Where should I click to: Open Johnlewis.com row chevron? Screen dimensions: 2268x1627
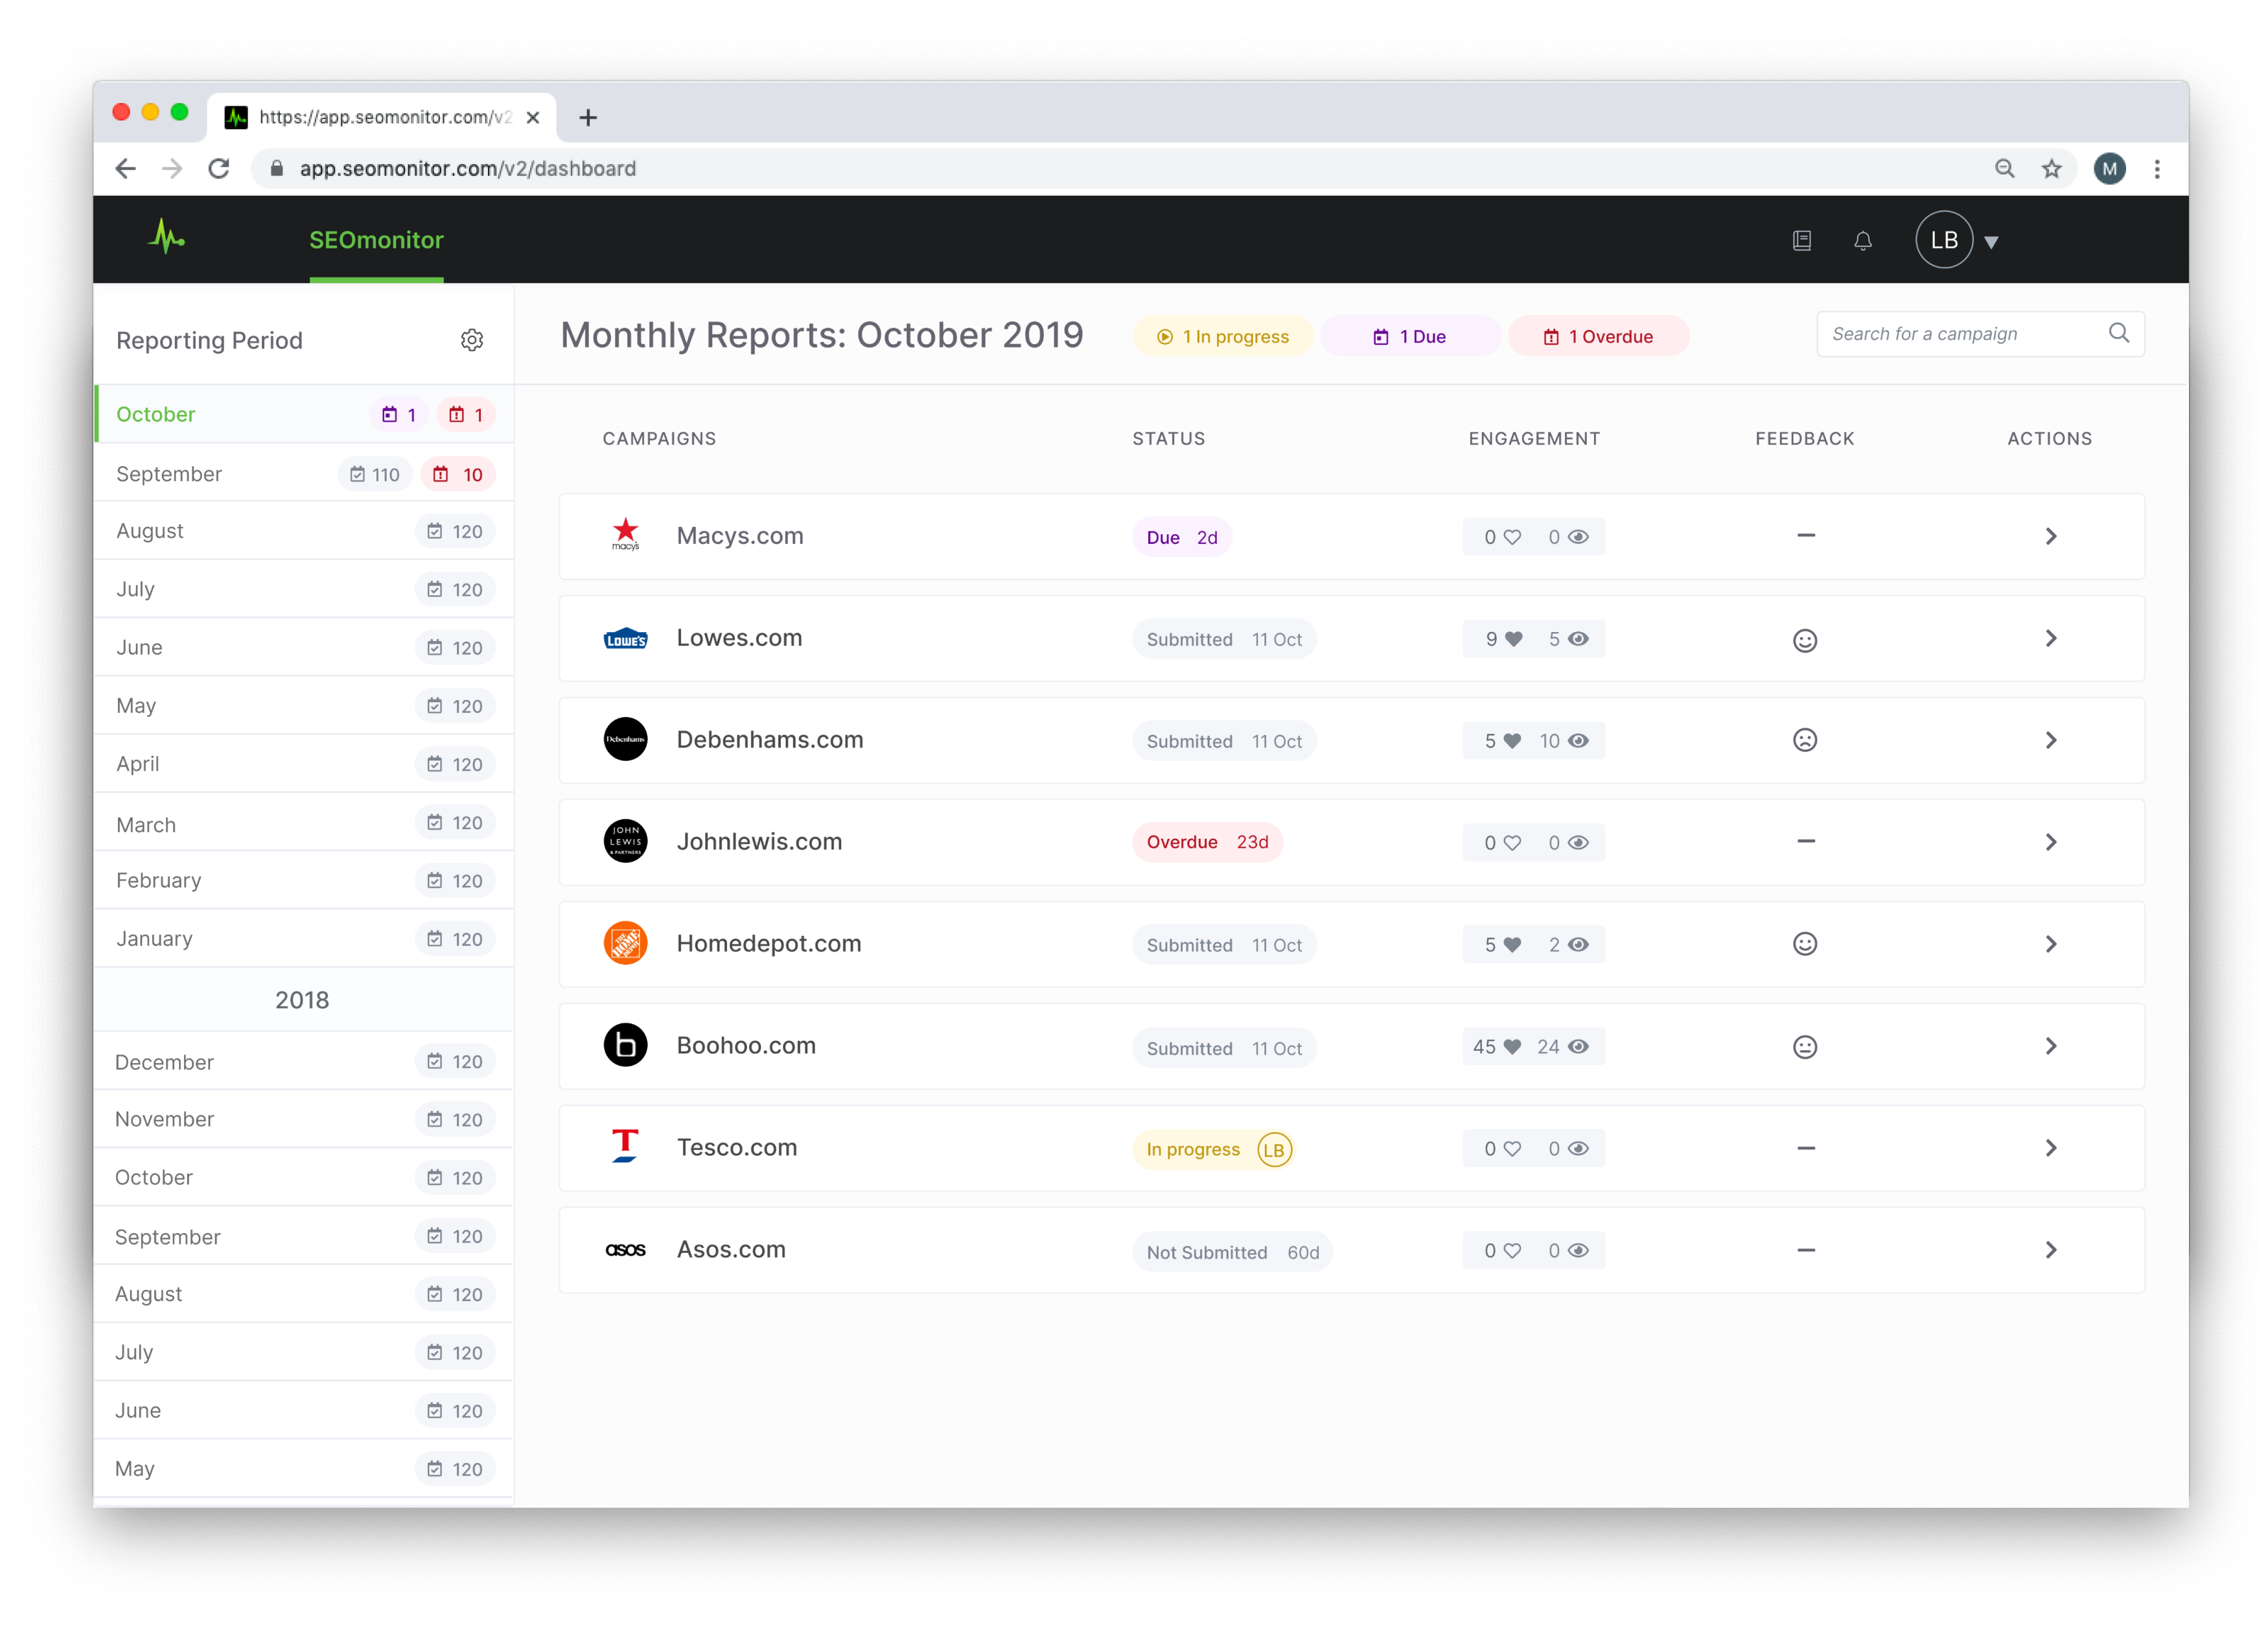(2050, 843)
